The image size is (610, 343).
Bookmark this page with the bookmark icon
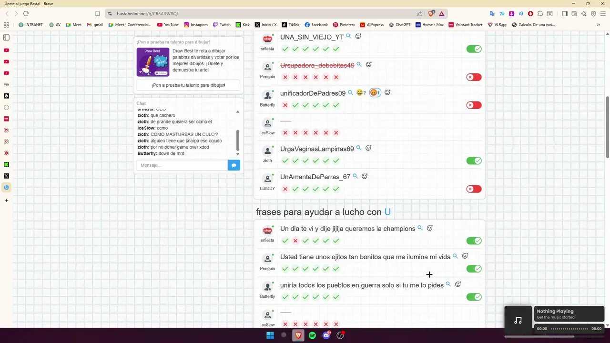(97, 14)
